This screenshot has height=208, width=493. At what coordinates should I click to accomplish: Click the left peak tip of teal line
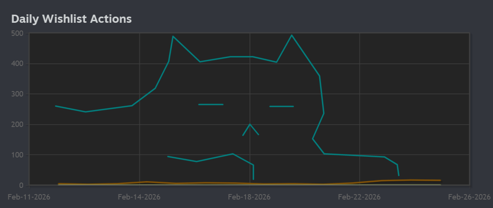click(173, 36)
